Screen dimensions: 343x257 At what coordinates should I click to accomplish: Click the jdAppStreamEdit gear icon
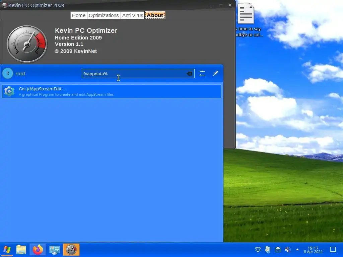pos(9,91)
